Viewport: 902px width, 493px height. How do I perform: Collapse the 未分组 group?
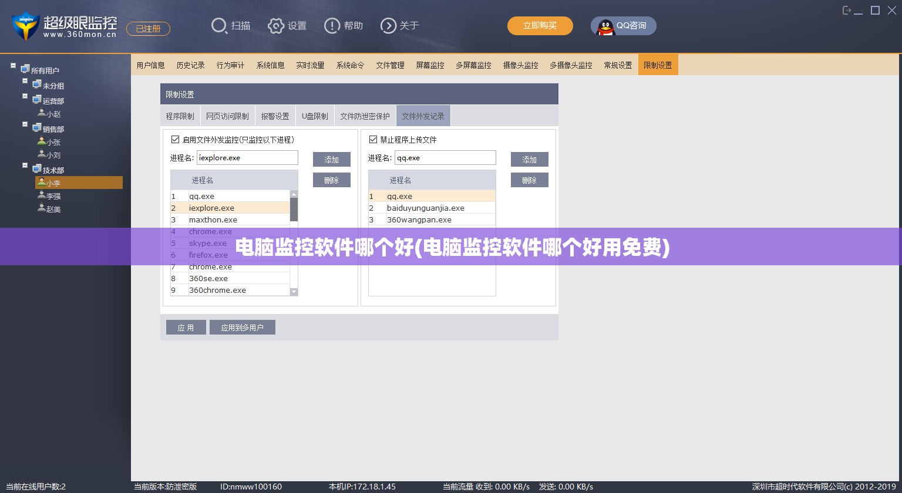point(25,81)
